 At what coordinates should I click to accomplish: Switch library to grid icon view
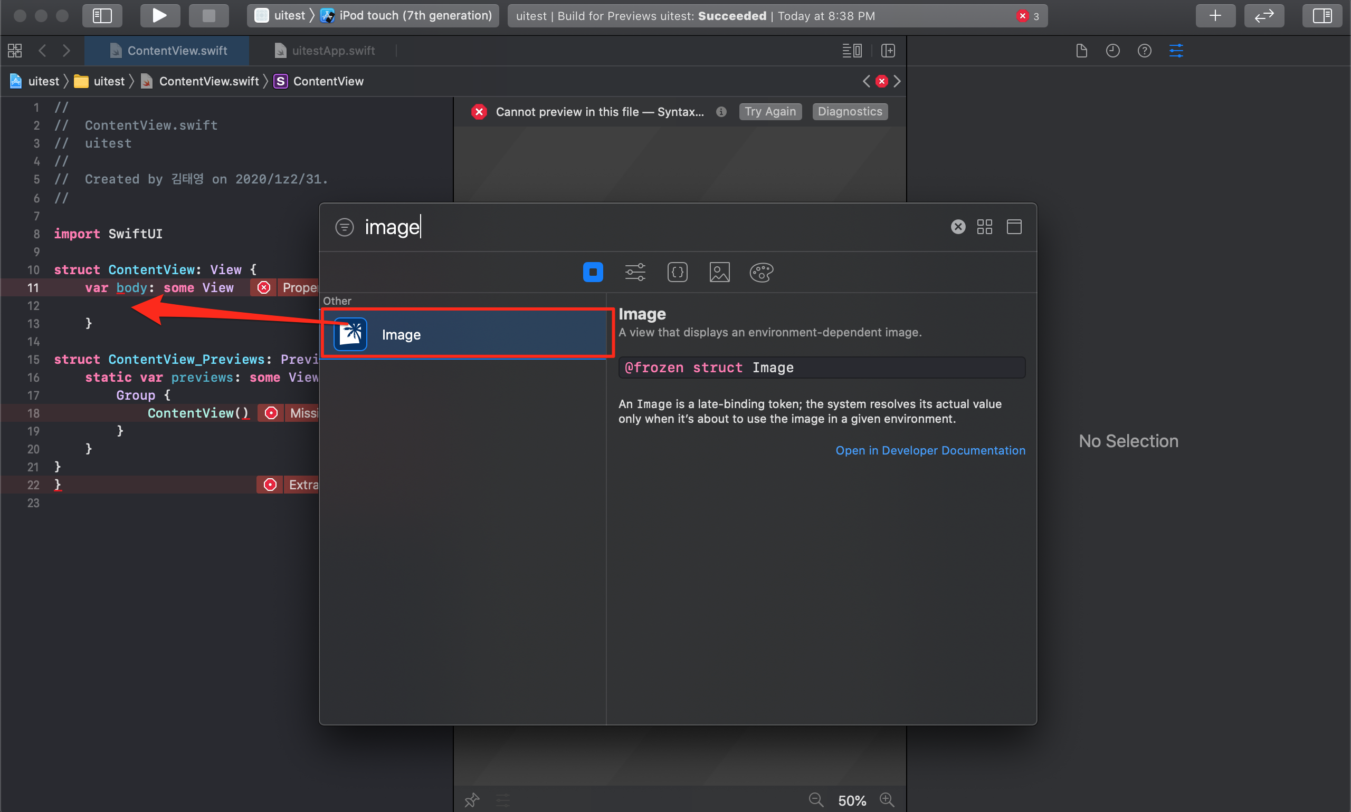[984, 227]
